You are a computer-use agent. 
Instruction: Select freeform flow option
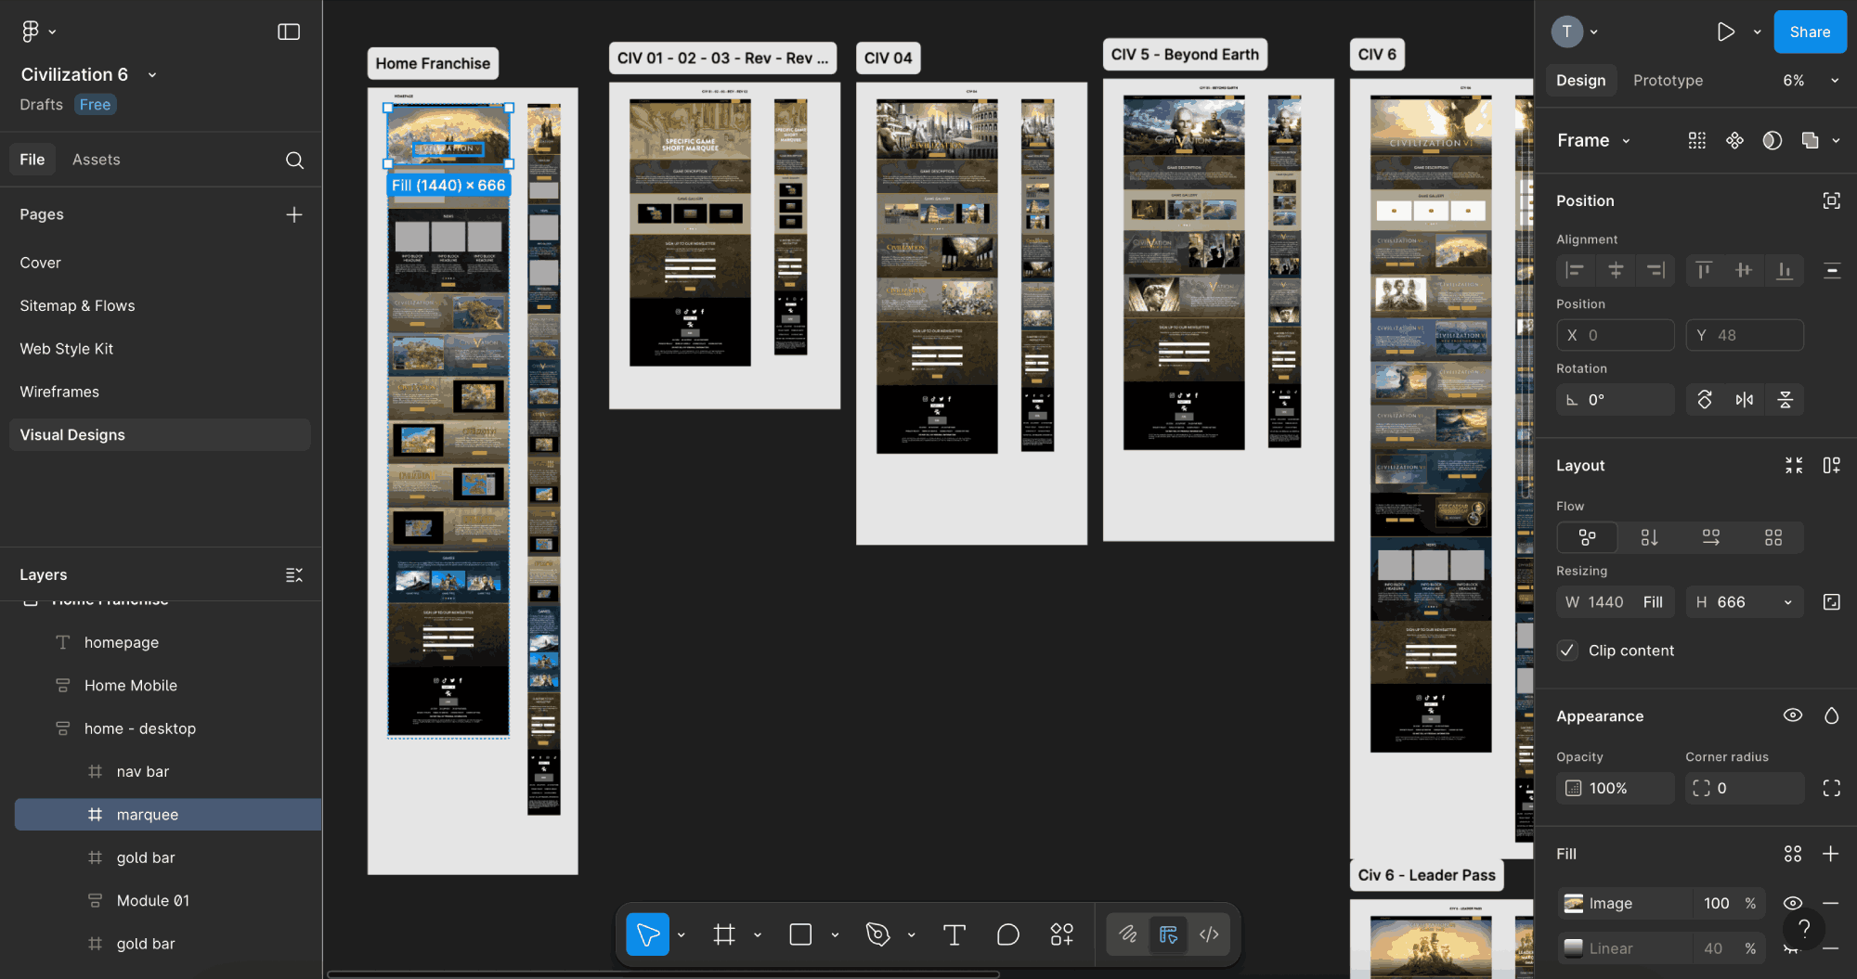(x=1588, y=537)
